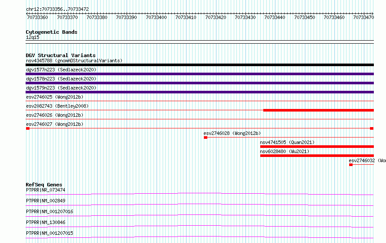The image size is (386, 243).
Task: Click the red bar under nsv6028480
Action: coord(317,156)
